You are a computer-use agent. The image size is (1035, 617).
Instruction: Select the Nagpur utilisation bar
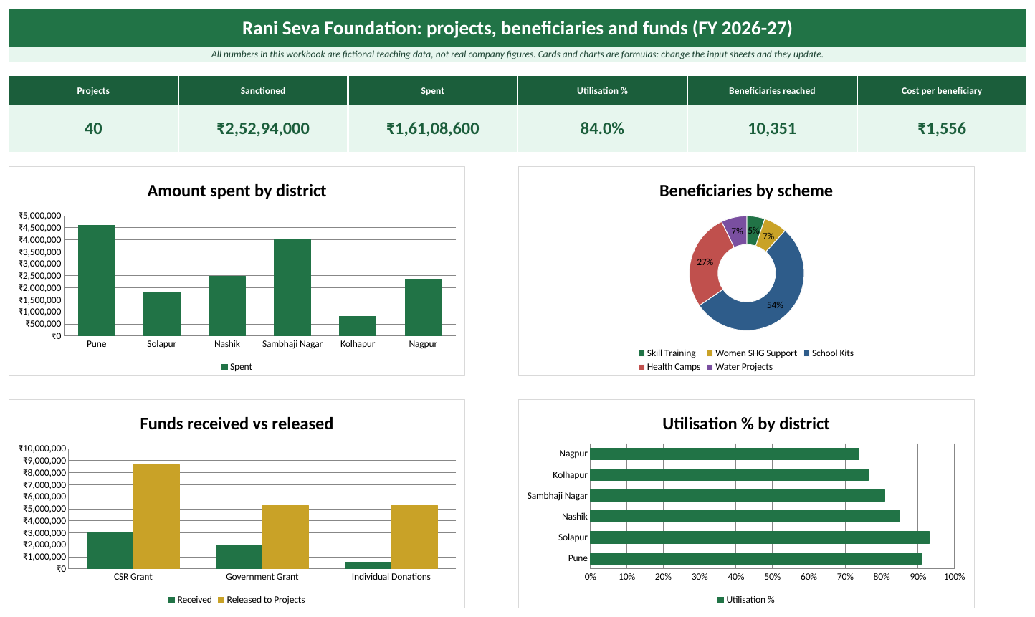point(725,454)
